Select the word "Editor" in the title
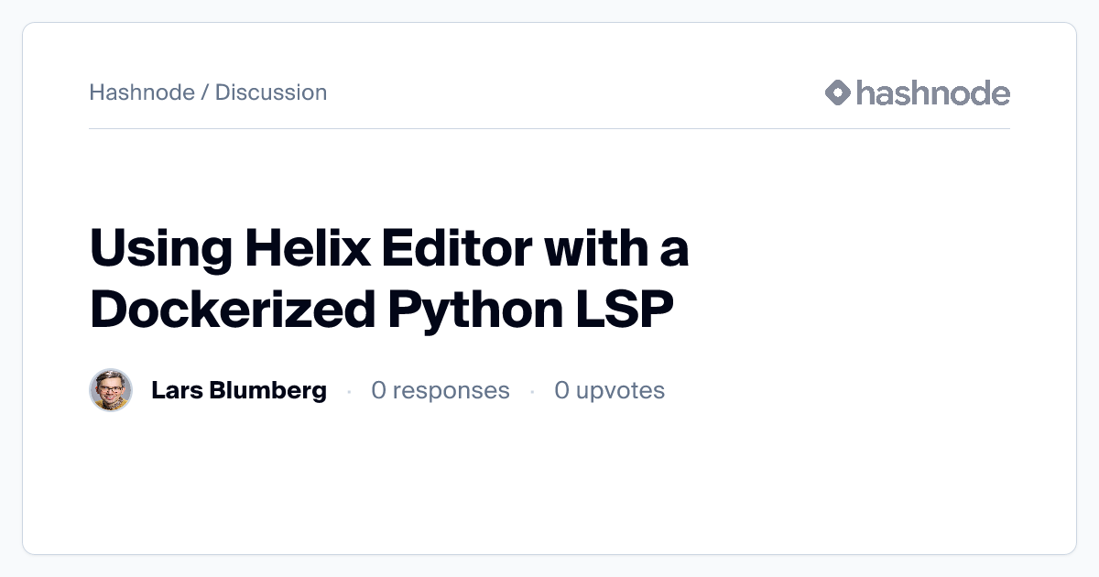 [438, 249]
